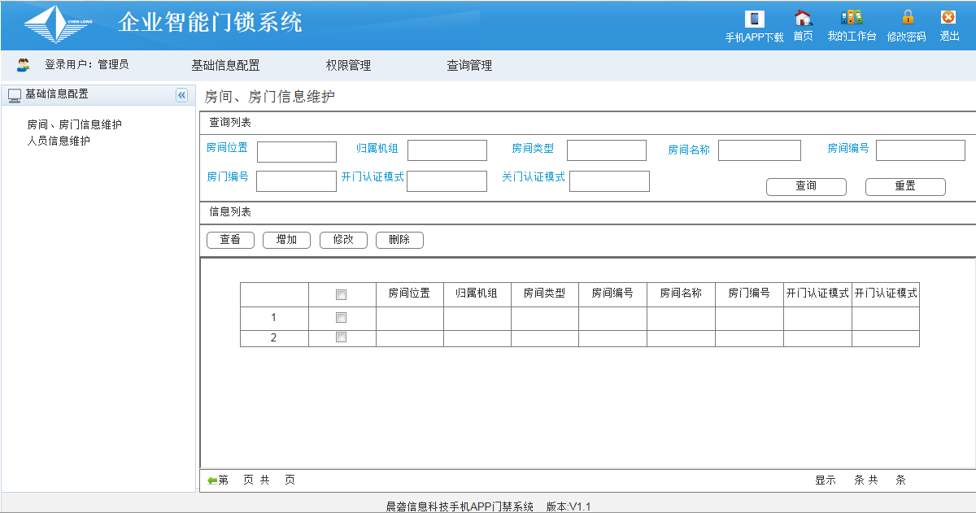Viewport: 976px width, 513px height.
Task: Click the green previous page arrow
Action: 212,480
